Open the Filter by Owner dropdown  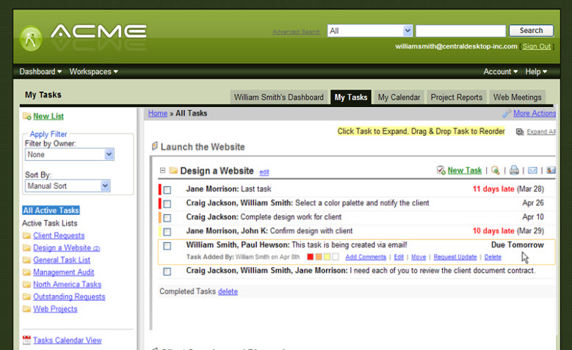(x=69, y=155)
